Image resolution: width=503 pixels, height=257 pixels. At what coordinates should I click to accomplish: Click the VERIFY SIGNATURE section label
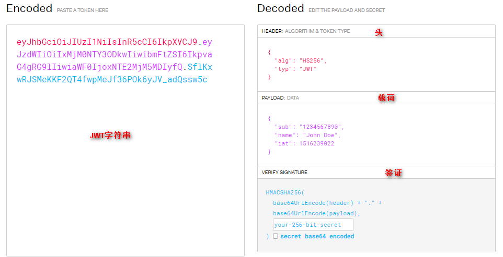284,172
